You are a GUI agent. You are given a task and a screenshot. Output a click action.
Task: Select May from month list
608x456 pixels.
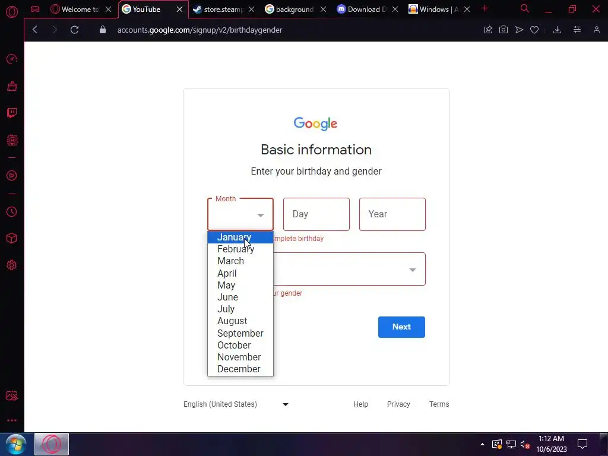240,286
